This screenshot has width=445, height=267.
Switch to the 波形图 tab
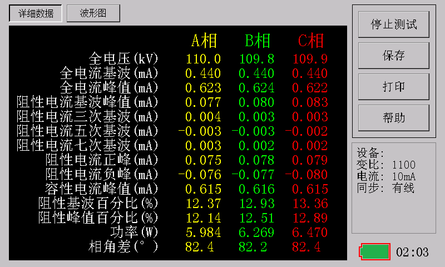pyautogui.click(x=93, y=13)
